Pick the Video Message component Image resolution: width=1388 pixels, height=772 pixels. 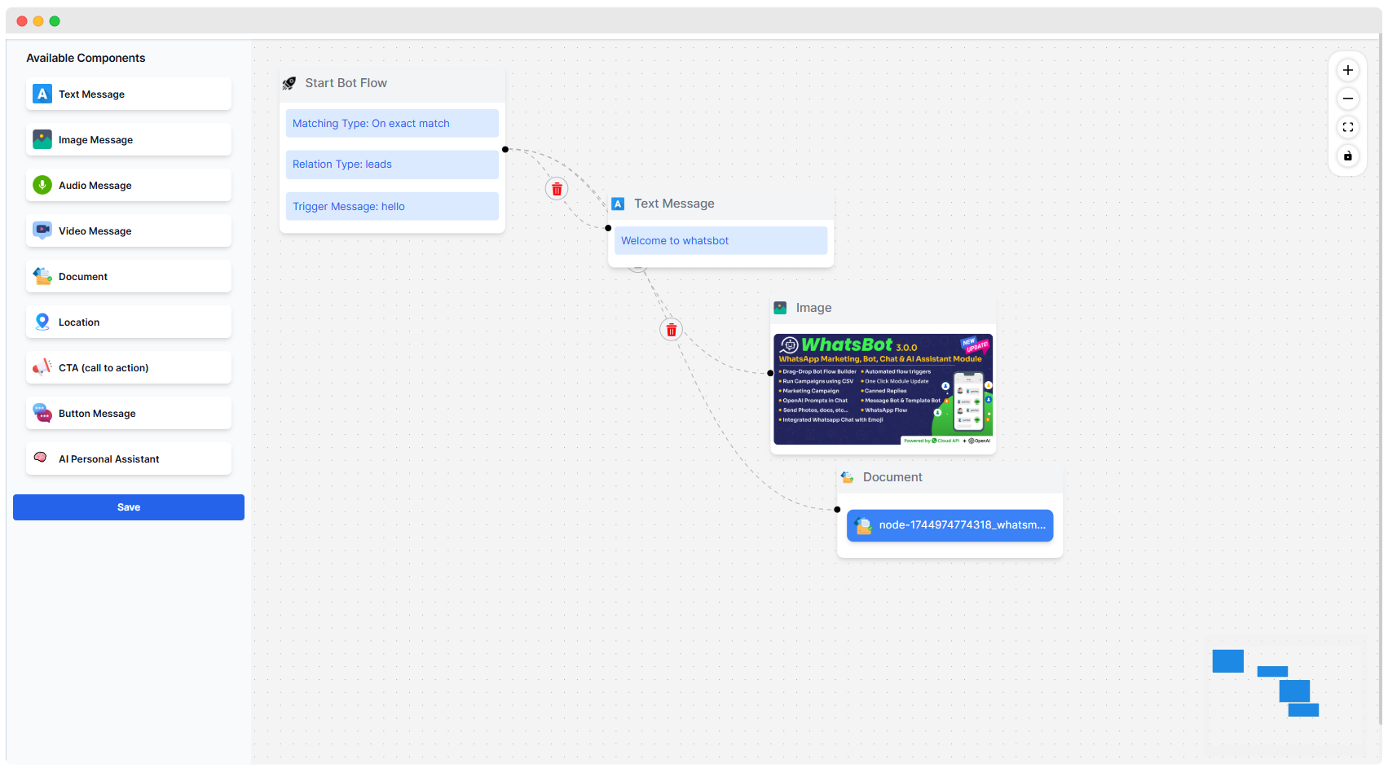tap(129, 231)
